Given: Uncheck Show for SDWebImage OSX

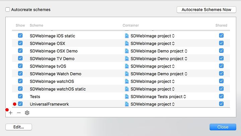Looking at the screenshot, I should [20, 43].
